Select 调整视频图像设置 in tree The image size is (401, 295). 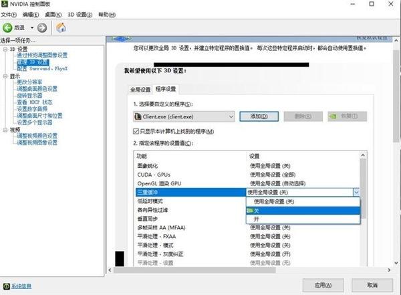[x=37, y=142]
